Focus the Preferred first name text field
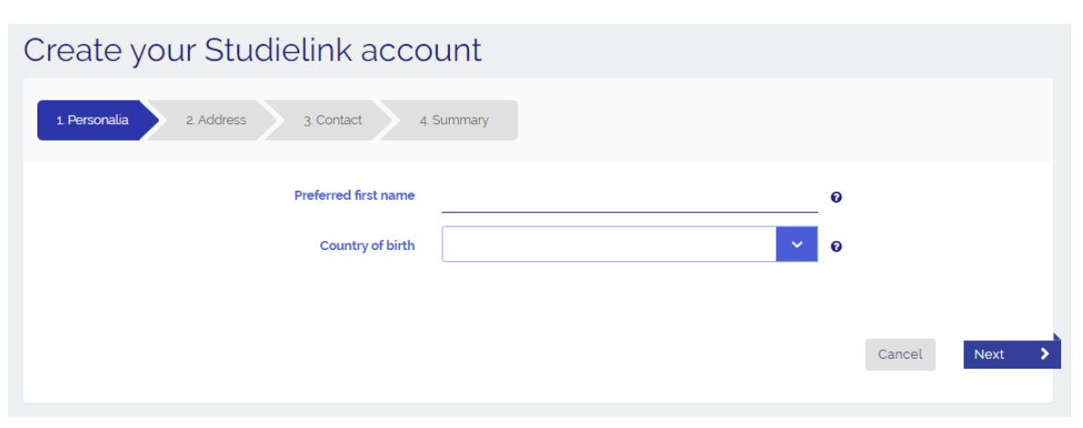 [x=630, y=197]
